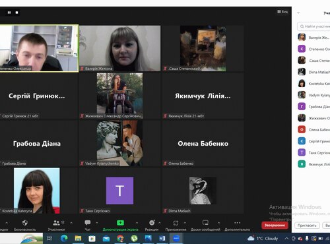Open the Chat bubble icon
The image size is (330, 244).
coord(88,223)
